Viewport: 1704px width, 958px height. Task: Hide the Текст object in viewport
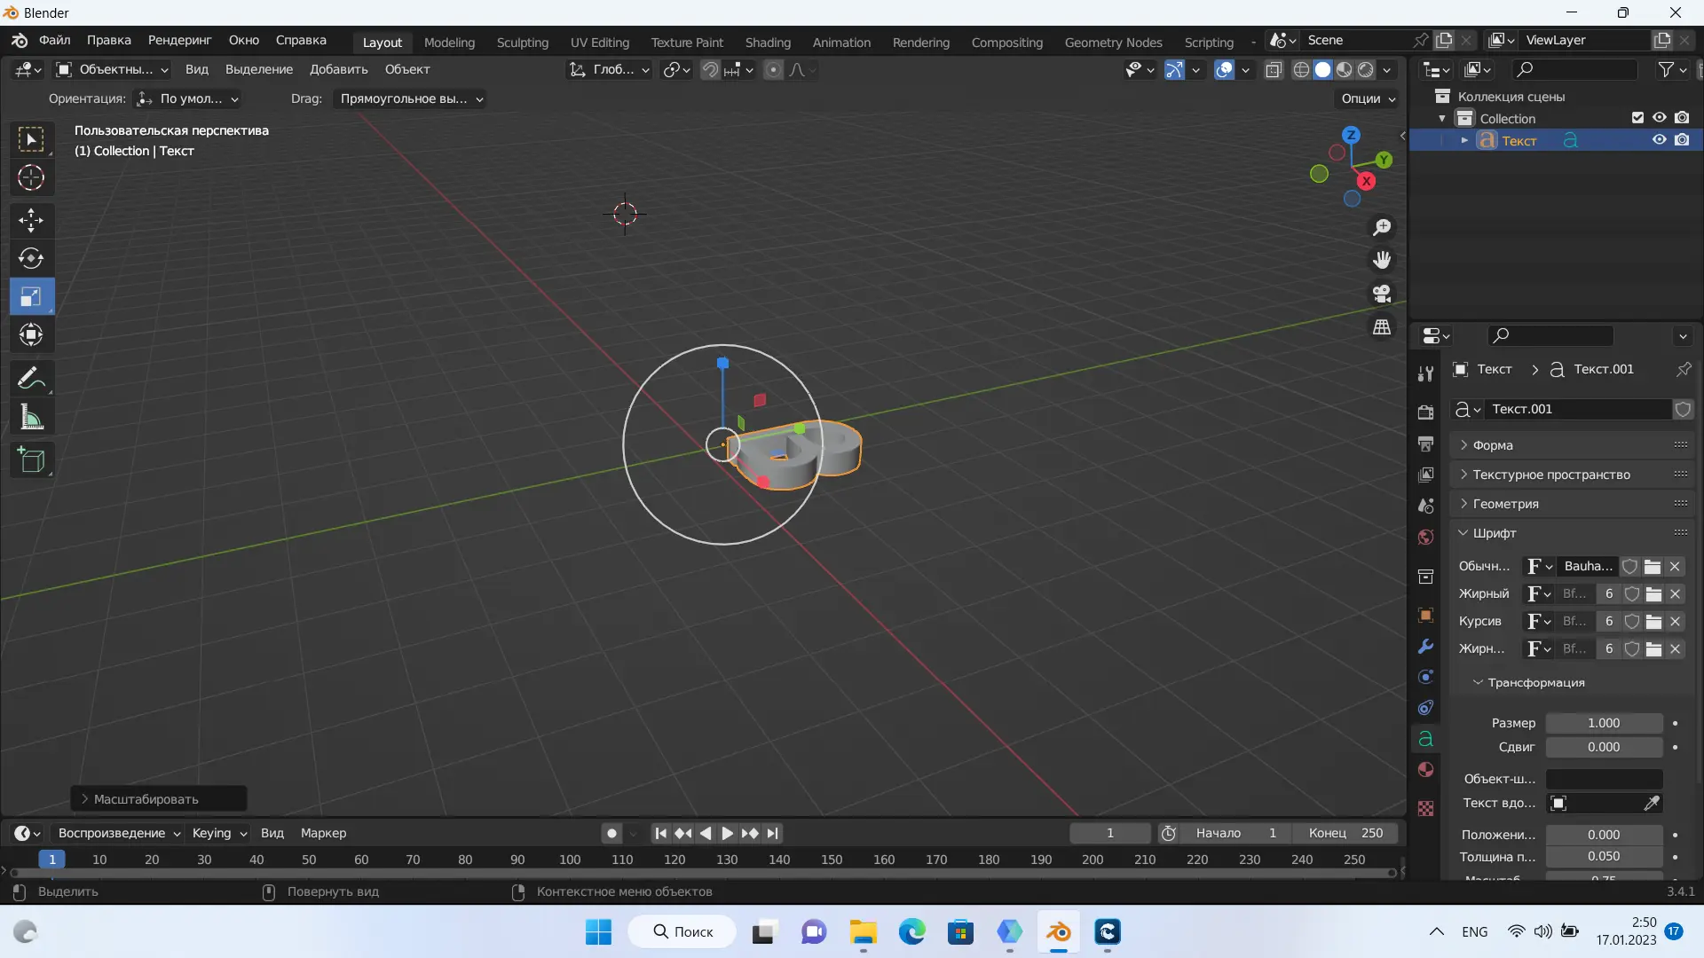[1659, 140]
